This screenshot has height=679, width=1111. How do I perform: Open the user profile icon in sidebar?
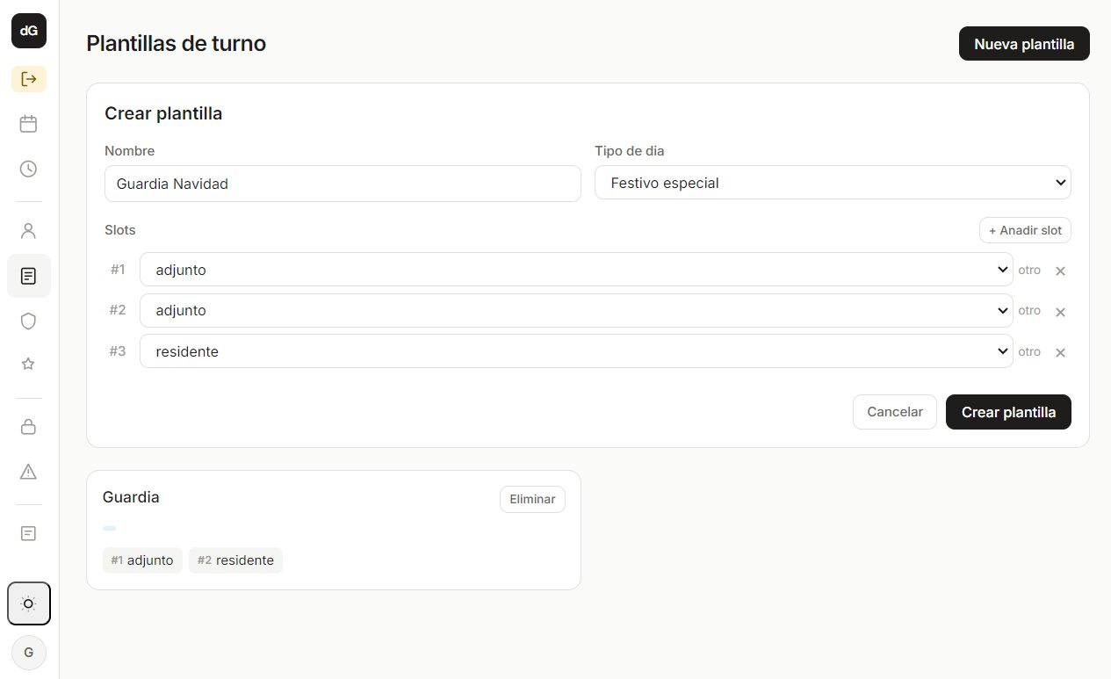click(x=28, y=230)
